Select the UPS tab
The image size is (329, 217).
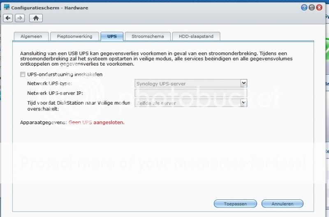(112, 36)
